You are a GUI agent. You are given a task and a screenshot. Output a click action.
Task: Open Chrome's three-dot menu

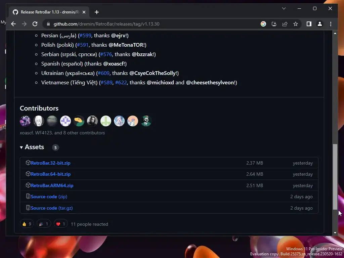click(331, 24)
